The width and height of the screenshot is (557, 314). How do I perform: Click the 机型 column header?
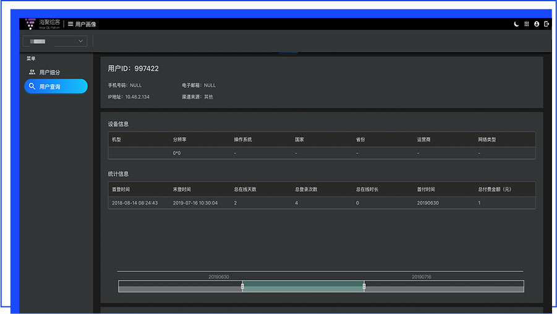click(x=116, y=140)
